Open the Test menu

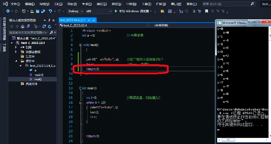click(x=116, y=4)
